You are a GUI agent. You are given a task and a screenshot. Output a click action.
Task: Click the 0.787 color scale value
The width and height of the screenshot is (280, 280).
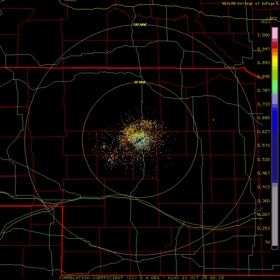click(264, 90)
